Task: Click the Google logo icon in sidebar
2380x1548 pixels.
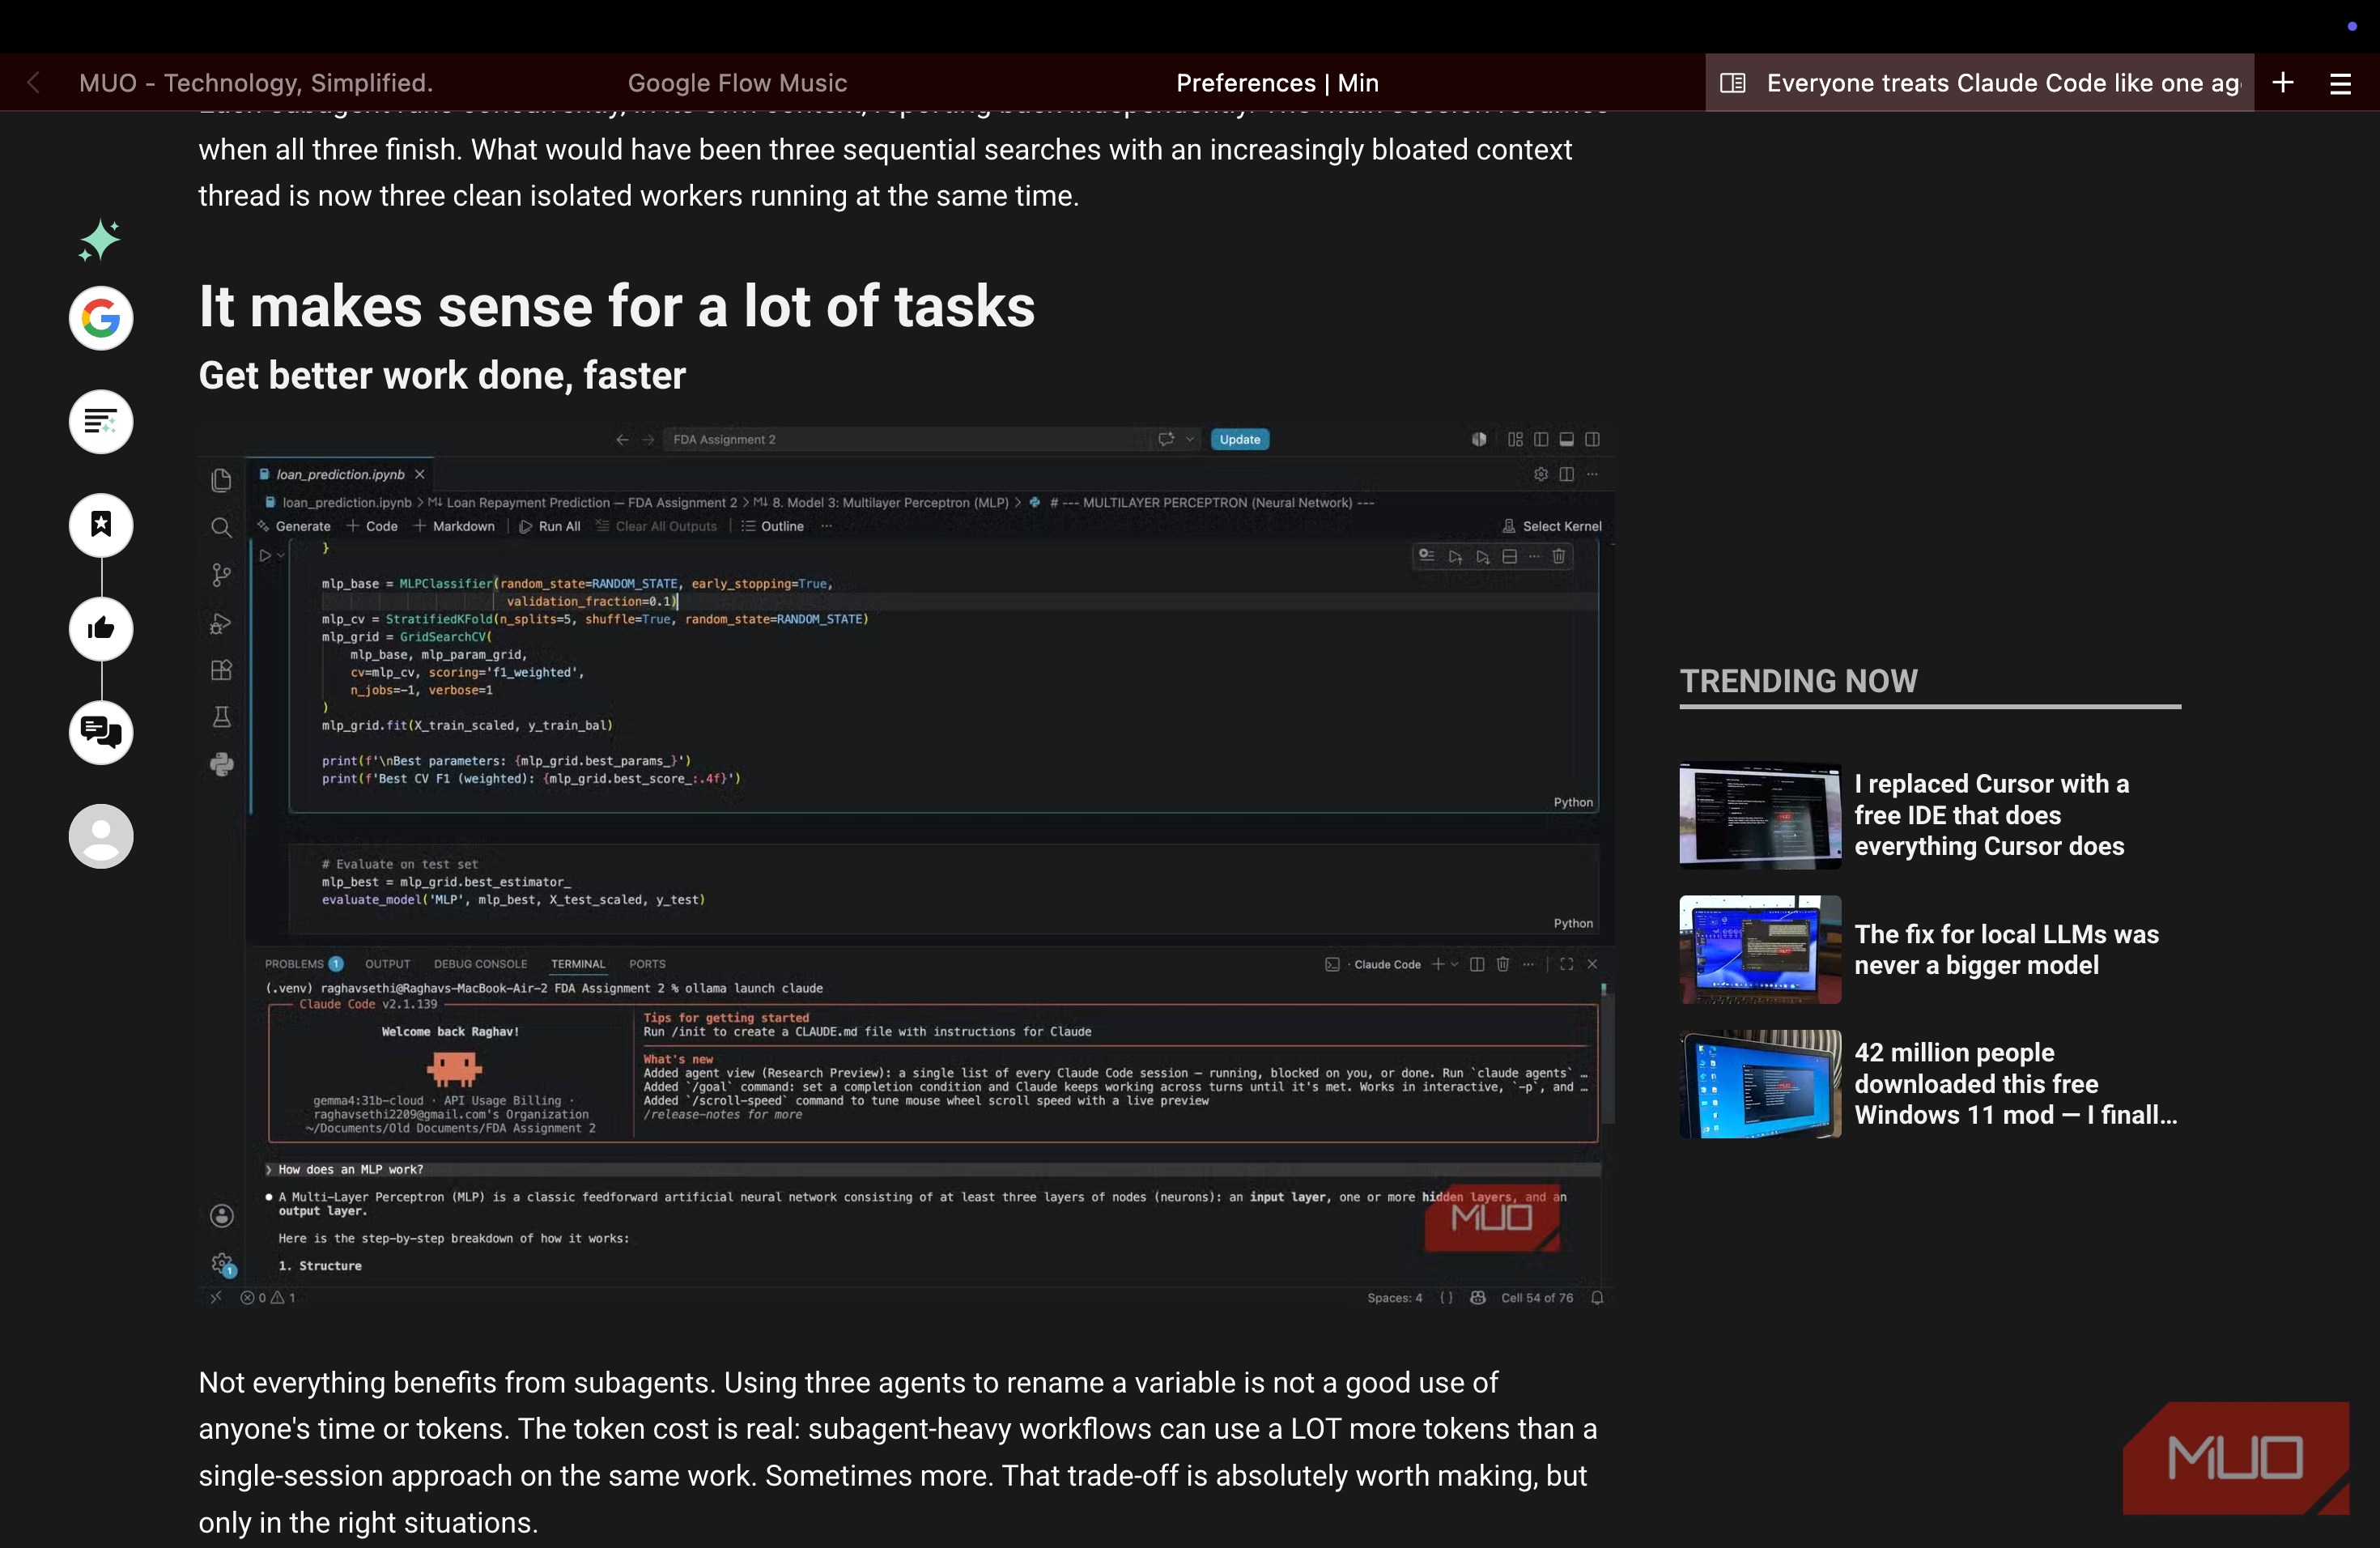Action: (x=101, y=319)
